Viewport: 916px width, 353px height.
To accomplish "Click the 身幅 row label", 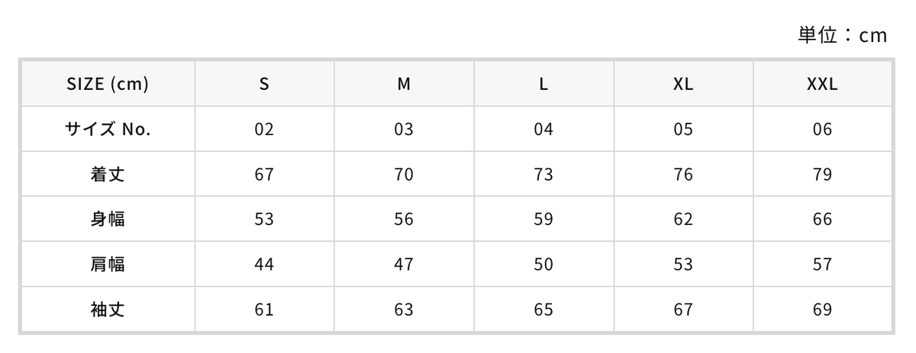I will 108,219.
